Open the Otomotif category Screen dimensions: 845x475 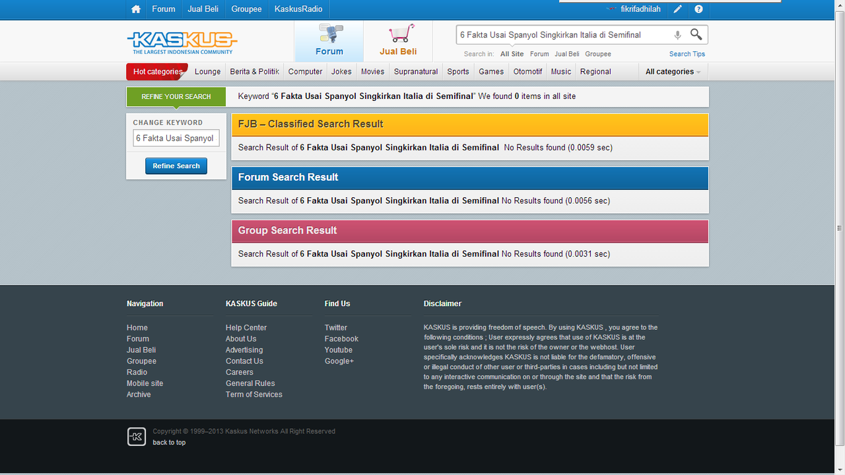528,72
